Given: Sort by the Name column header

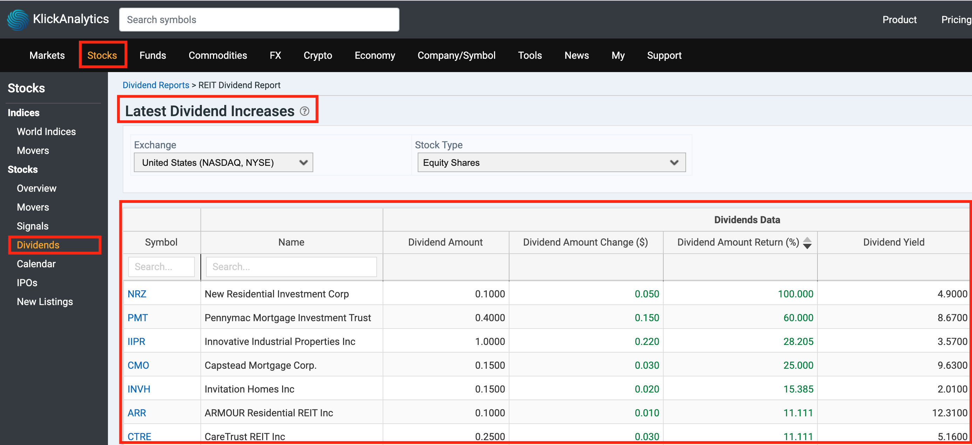Looking at the screenshot, I should pos(291,242).
